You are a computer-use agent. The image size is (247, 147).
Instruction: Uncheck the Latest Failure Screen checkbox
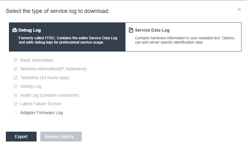pos(16,104)
